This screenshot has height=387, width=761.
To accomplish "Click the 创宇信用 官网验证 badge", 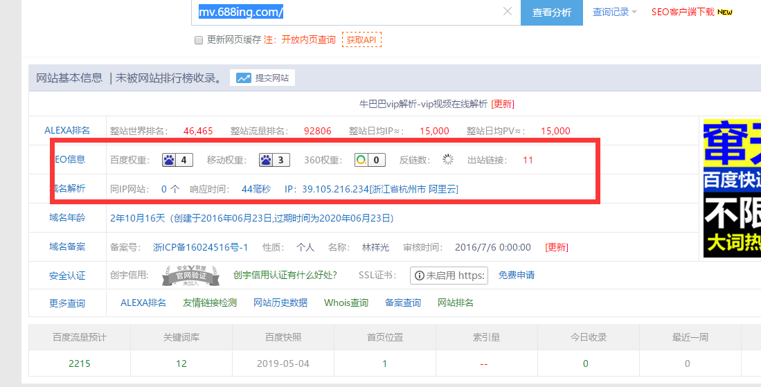I will click(190, 276).
